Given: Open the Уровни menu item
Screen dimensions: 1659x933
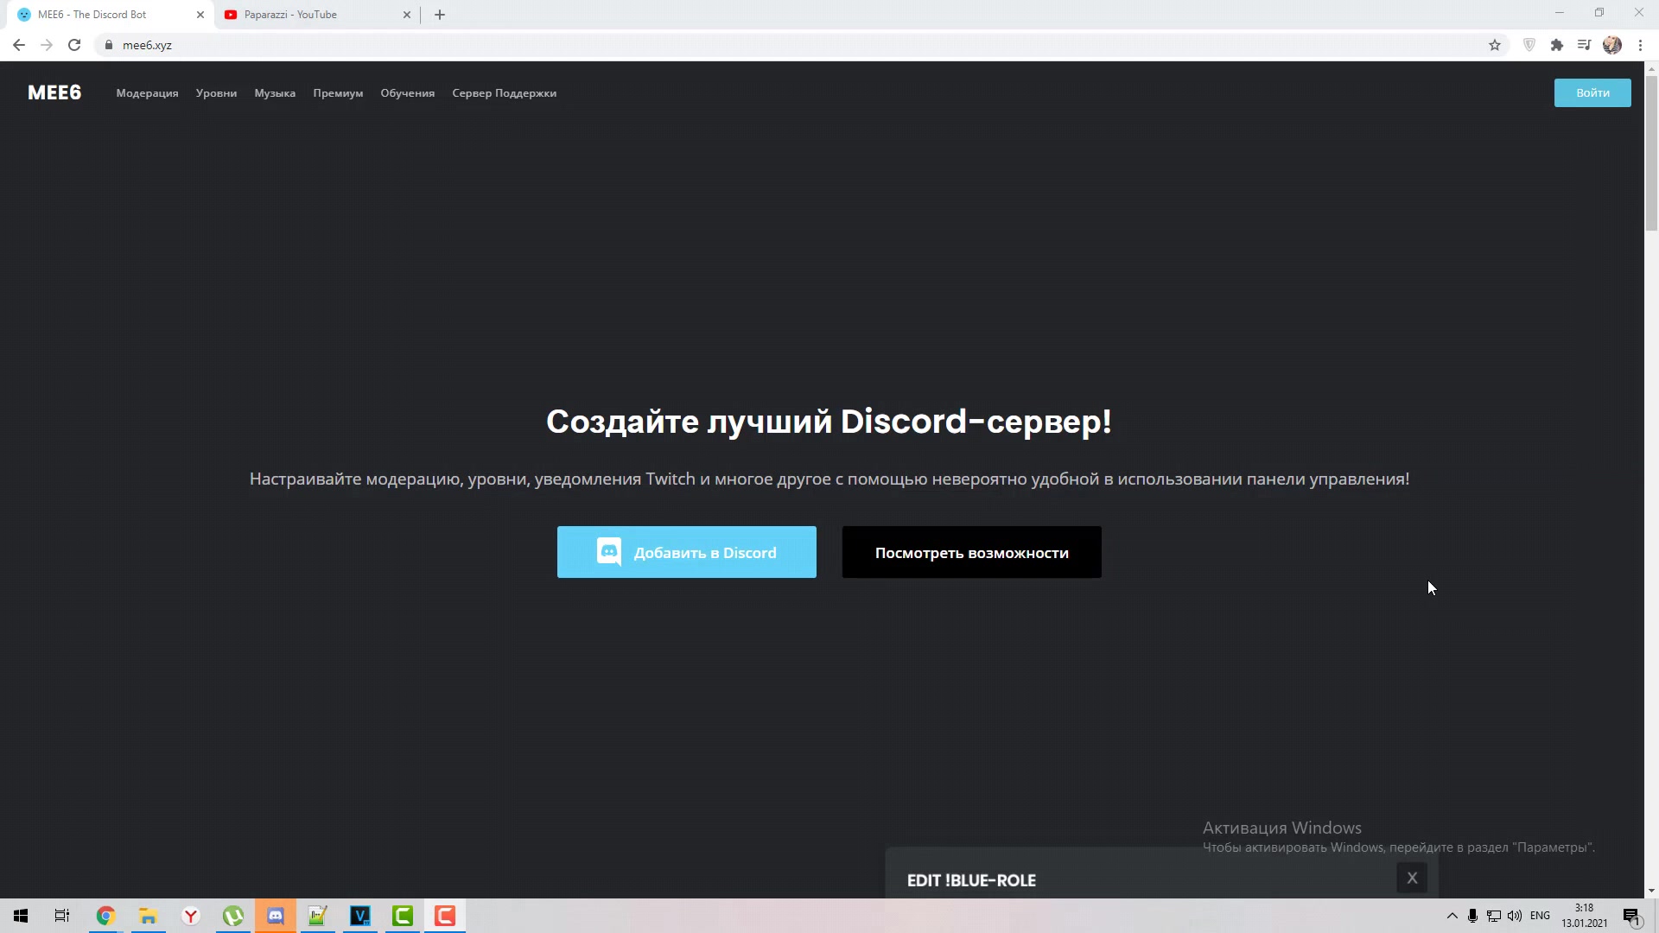Looking at the screenshot, I should pos(216,93).
